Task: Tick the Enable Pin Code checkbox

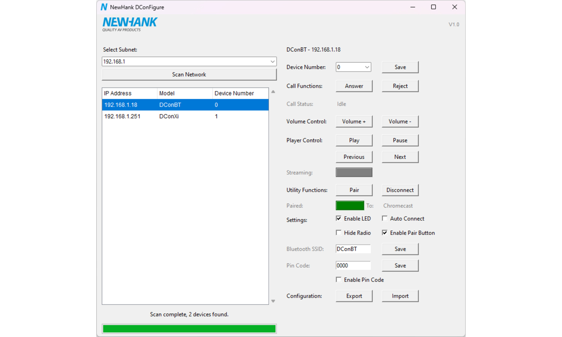Action: pyautogui.click(x=339, y=280)
